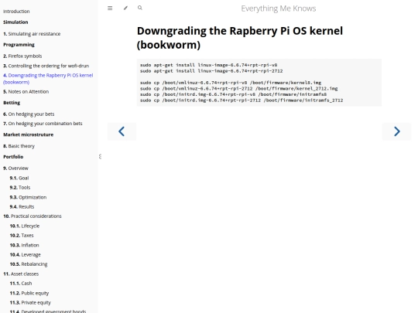
Task: Select Downgrading the Rapberry Pi OS kernel link
Action: 48,79
